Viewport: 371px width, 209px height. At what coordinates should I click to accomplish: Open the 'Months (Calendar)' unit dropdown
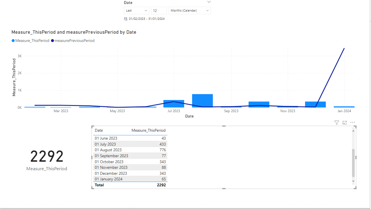pyautogui.click(x=190, y=10)
